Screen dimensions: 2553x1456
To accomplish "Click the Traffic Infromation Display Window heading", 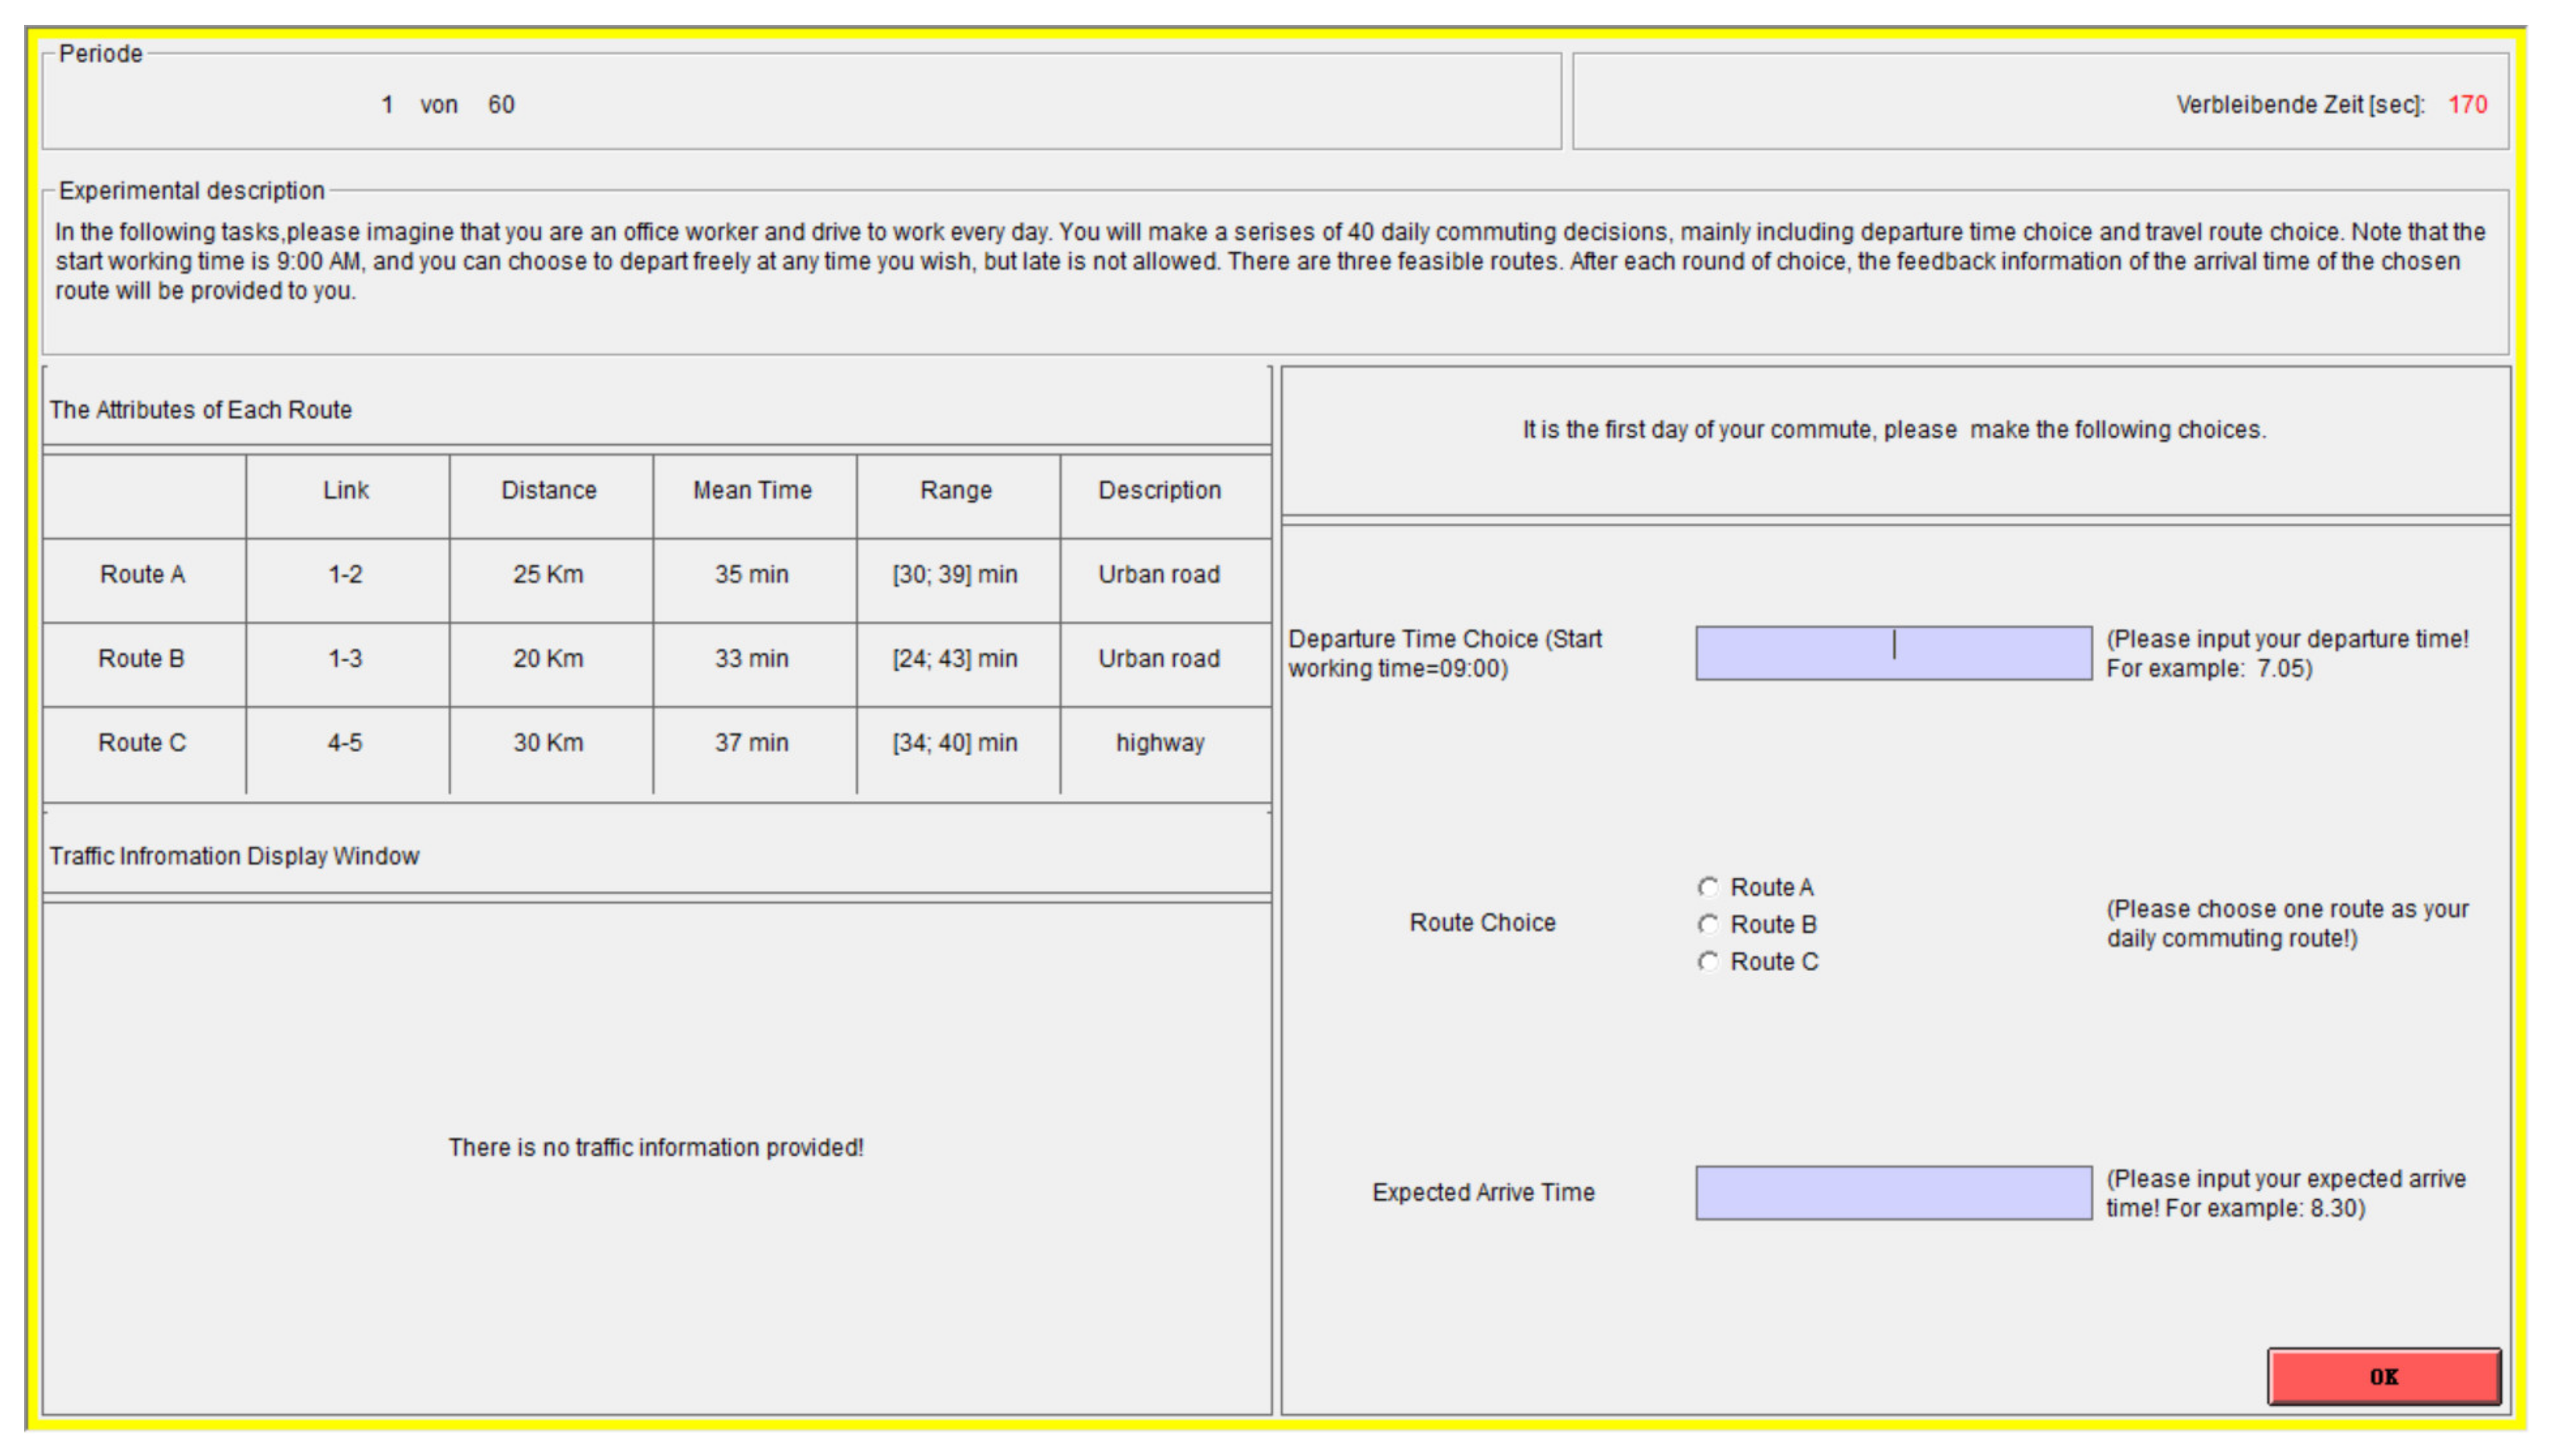I will pyautogui.click(x=234, y=856).
